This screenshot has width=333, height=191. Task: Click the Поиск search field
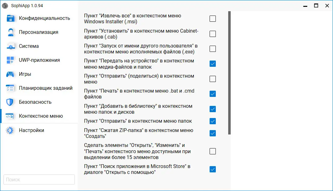coord(39,180)
